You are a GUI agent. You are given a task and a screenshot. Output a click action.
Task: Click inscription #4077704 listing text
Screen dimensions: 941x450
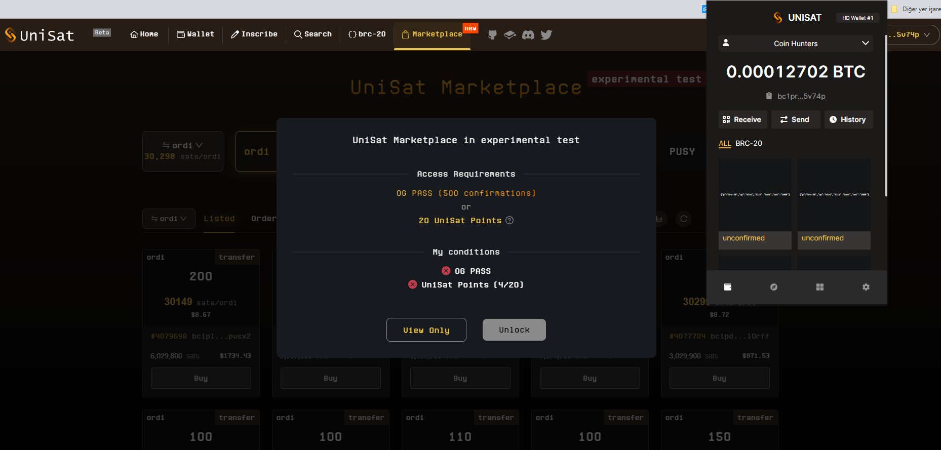pyautogui.click(x=687, y=336)
